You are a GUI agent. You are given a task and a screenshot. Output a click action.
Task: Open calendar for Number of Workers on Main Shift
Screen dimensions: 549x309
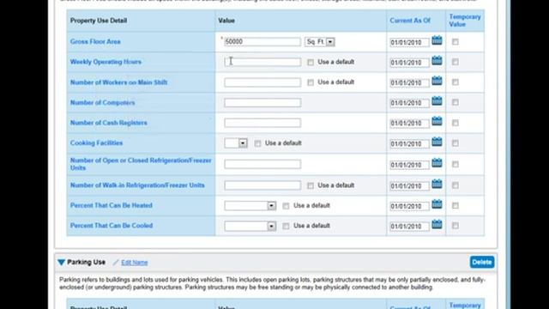click(x=437, y=81)
